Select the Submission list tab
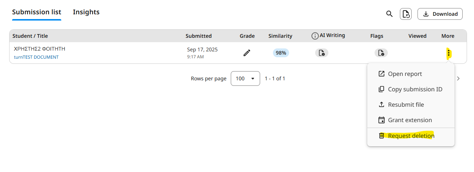Image resolution: width=474 pixels, height=172 pixels. click(x=37, y=12)
